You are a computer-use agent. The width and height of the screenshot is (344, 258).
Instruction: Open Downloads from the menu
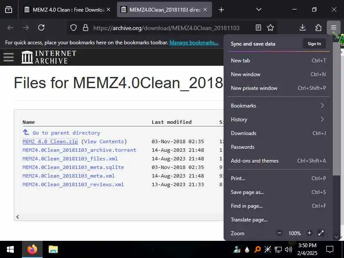[278, 133]
